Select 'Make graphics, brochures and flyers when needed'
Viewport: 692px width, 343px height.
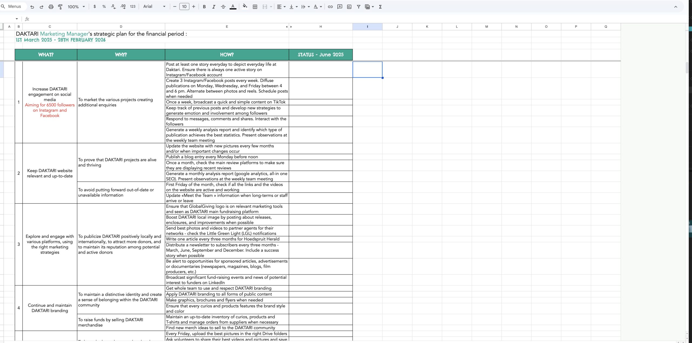pyautogui.click(x=227, y=300)
